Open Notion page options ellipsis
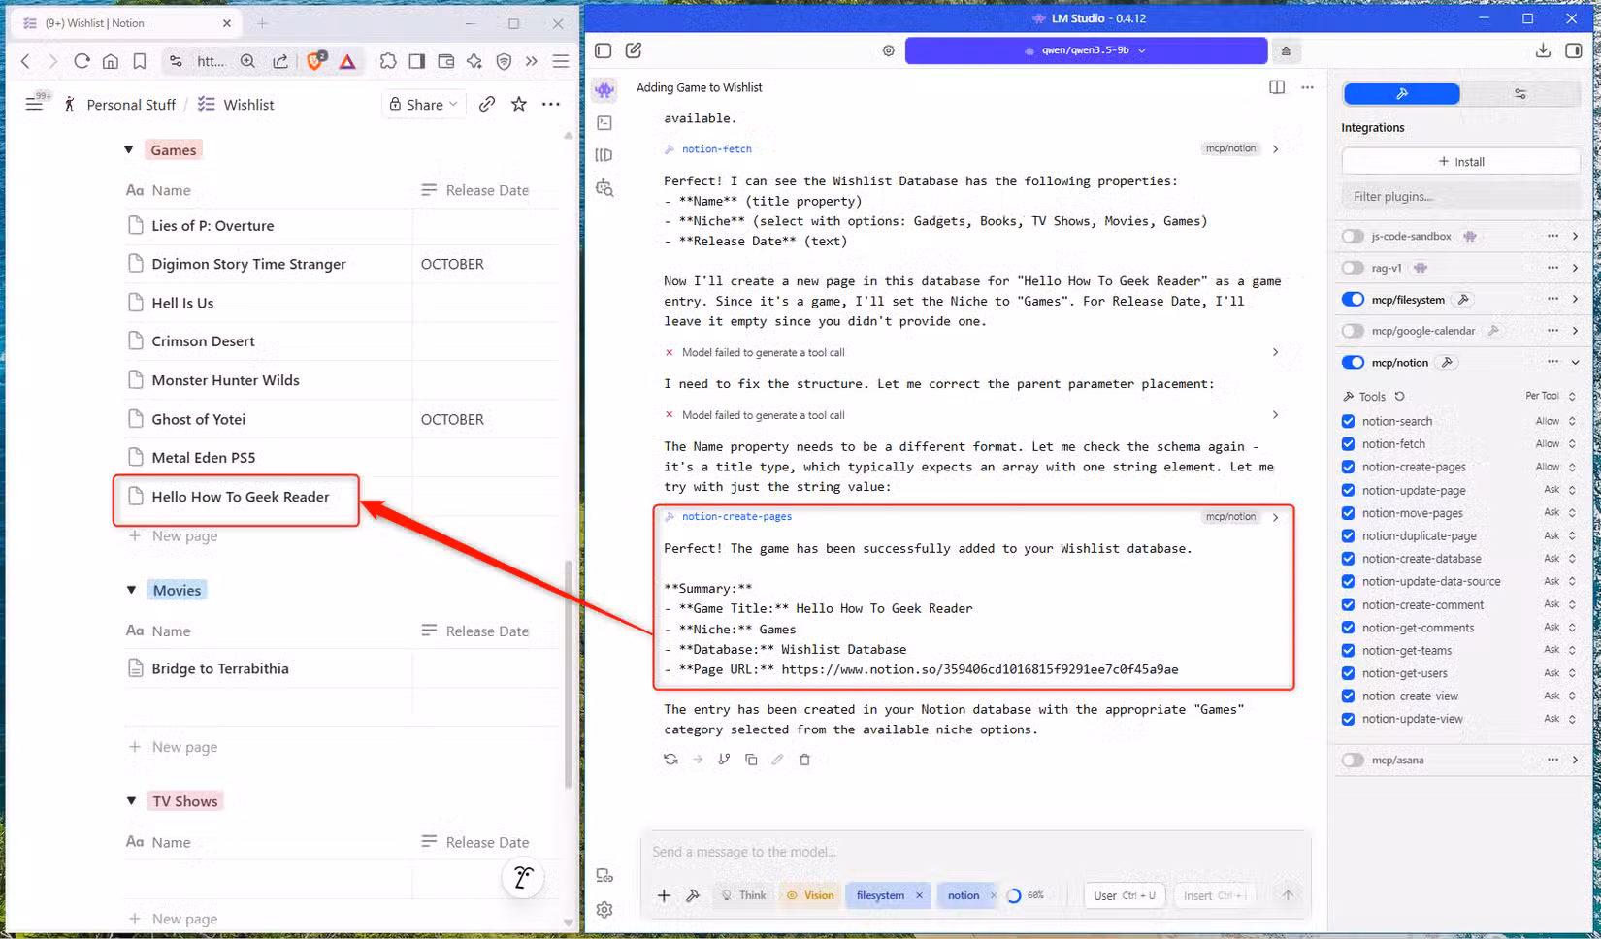The image size is (1601, 939). 551,104
